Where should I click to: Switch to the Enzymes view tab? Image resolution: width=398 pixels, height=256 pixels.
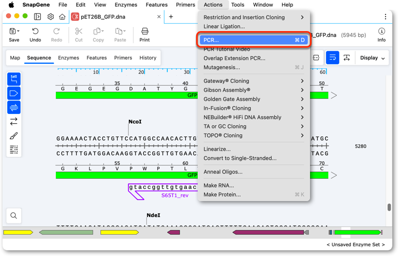(68, 58)
